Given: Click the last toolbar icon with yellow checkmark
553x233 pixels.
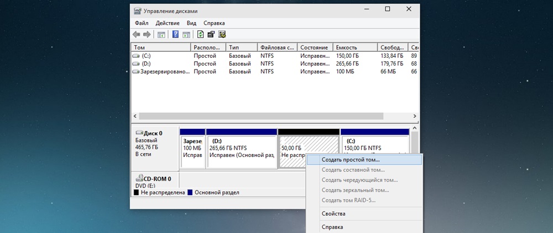Looking at the screenshot, I should point(222,35).
